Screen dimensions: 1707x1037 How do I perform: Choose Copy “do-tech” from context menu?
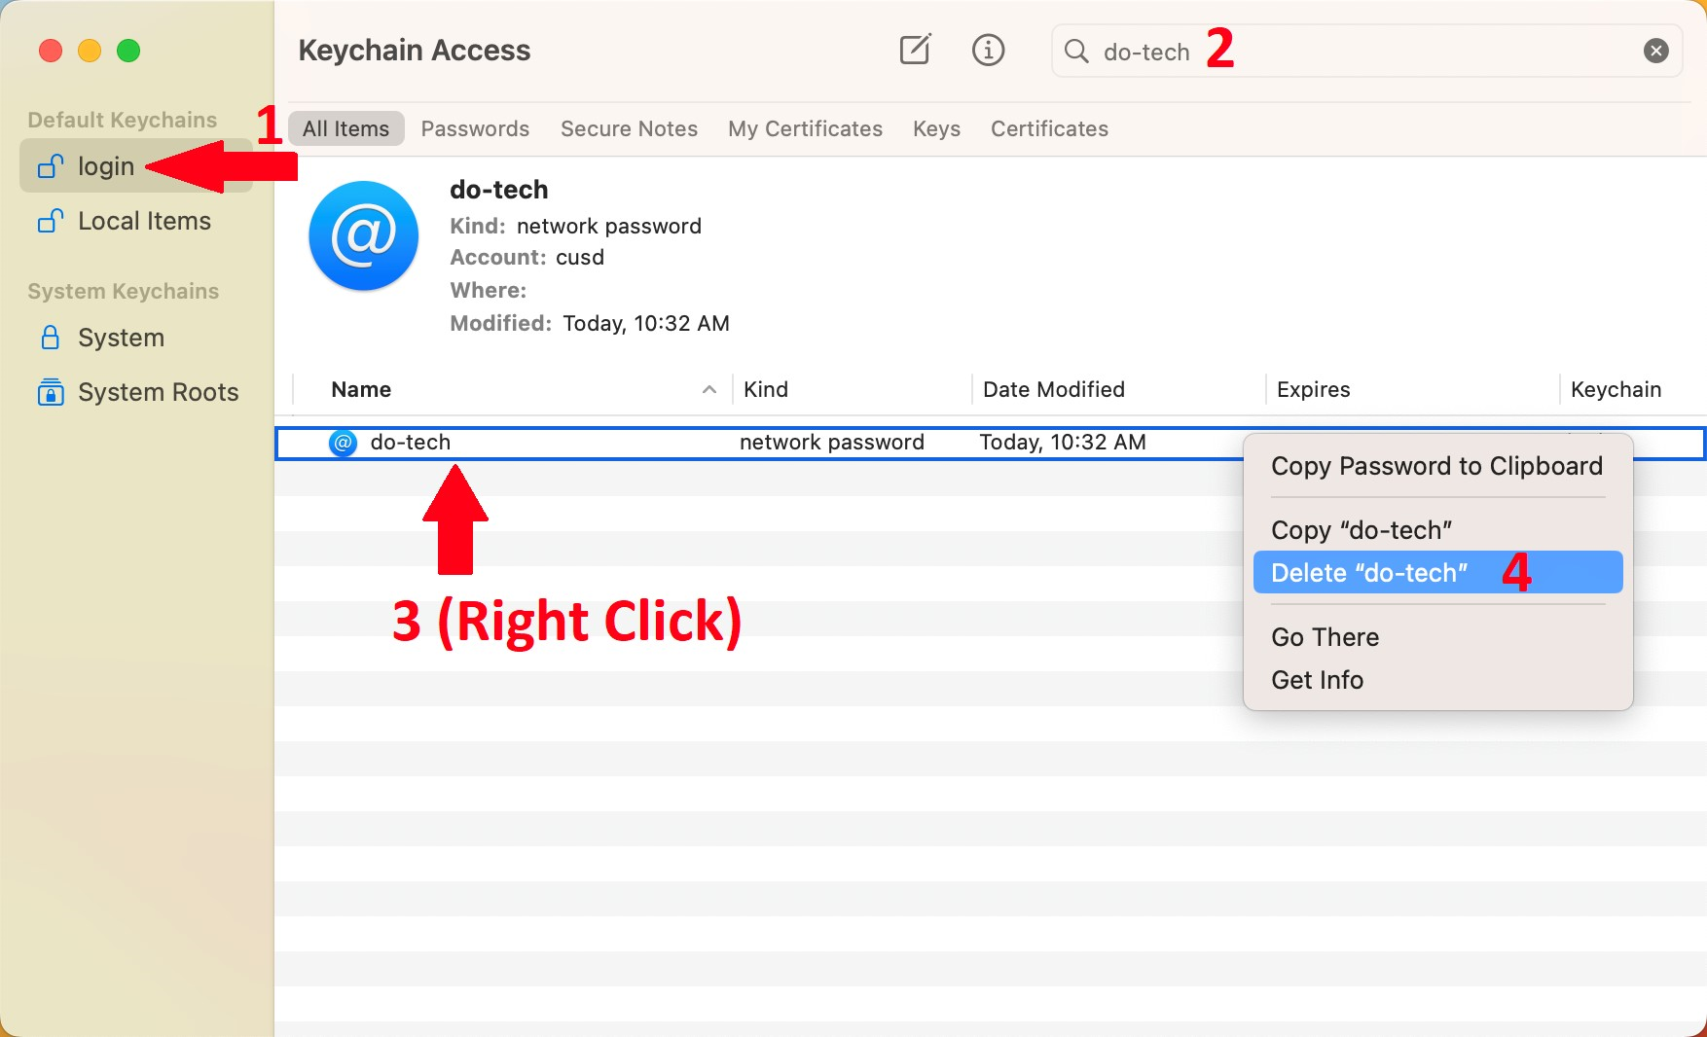1436,530
